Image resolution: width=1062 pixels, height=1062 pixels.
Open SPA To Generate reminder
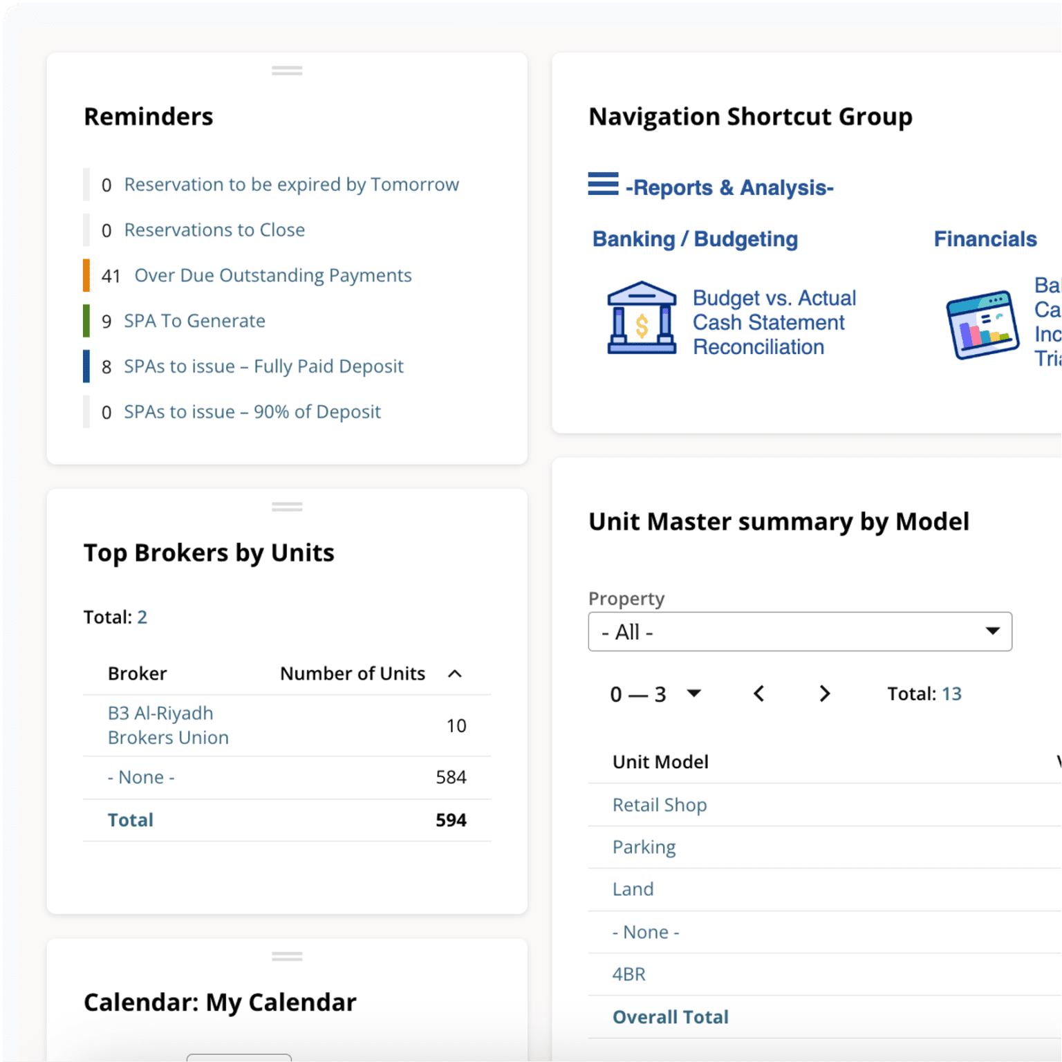(194, 321)
